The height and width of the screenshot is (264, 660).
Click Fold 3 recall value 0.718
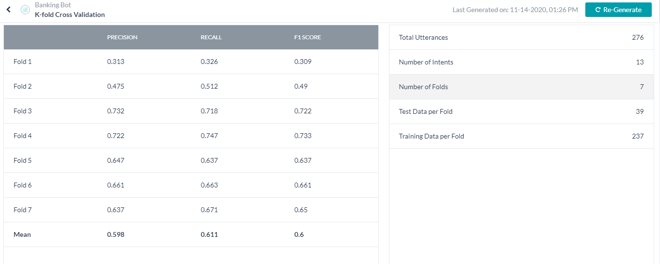tap(209, 111)
